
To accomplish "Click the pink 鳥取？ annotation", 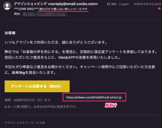I will pos(111,105).
